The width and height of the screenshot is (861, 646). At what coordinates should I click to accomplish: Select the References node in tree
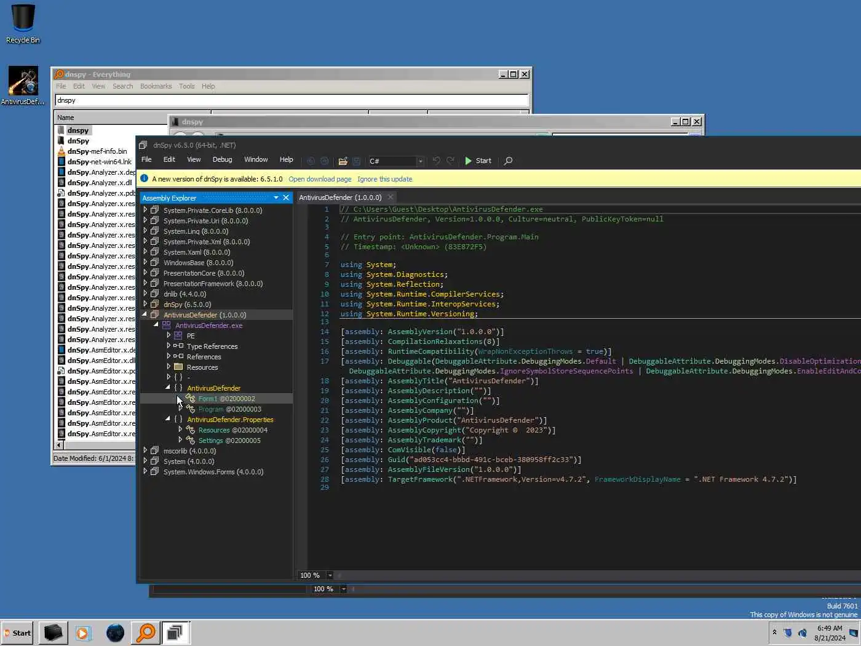click(204, 357)
